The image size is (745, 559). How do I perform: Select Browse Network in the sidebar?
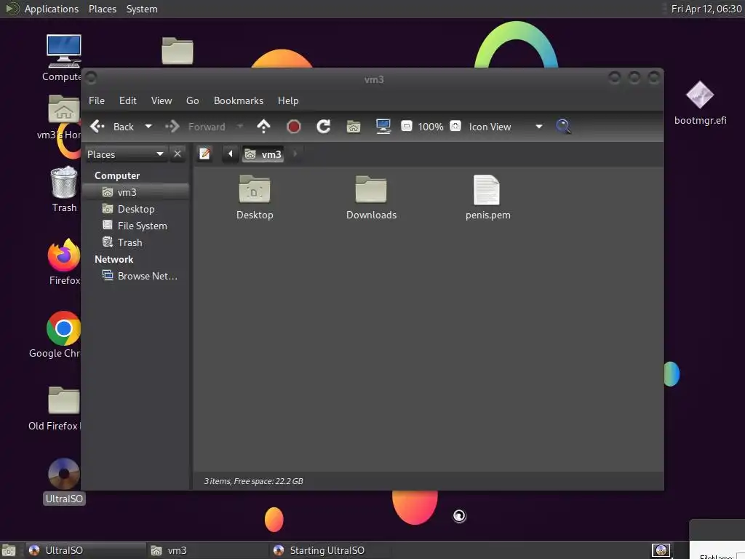pos(135,276)
